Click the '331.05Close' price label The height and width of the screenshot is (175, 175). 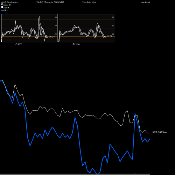(x=160, y=132)
